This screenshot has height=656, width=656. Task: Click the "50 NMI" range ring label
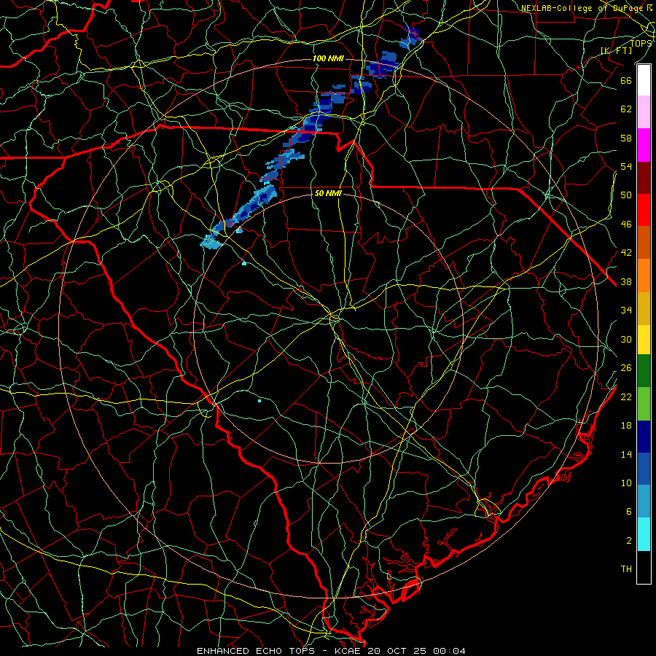point(328,193)
